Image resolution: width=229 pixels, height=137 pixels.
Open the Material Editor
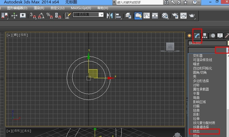[165, 16]
